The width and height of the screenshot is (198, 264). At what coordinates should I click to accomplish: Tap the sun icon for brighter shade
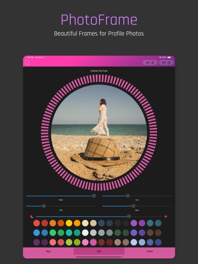[x=166, y=217]
